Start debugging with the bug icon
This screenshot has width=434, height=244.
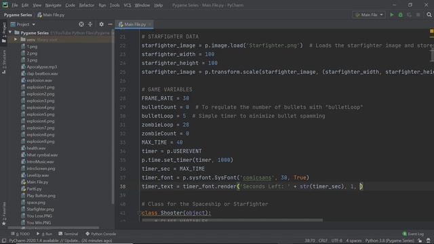coord(401,15)
